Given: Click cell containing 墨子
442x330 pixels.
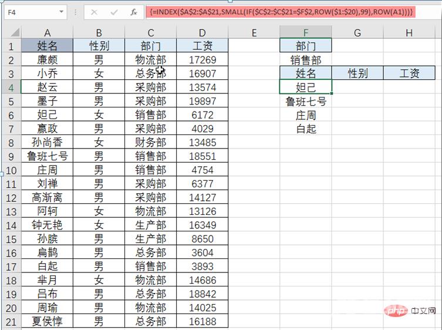Looking at the screenshot, I should [x=47, y=101].
